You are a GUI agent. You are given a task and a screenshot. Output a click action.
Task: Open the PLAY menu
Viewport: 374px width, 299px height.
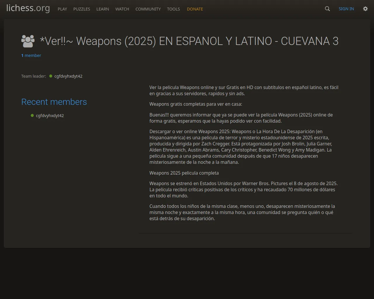pos(62,9)
